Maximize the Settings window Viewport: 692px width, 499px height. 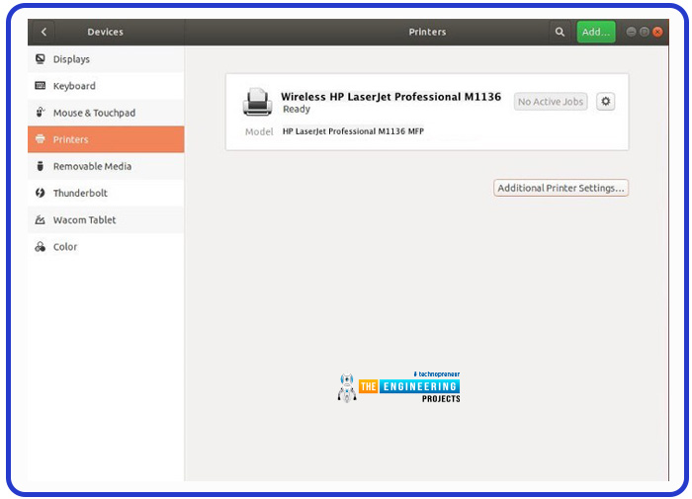point(645,32)
